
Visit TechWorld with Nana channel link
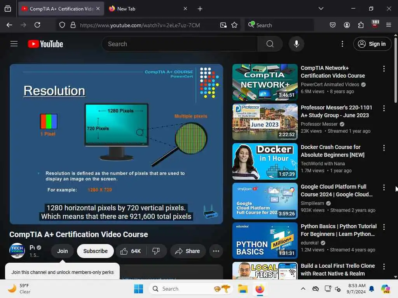click(x=323, y=164)
